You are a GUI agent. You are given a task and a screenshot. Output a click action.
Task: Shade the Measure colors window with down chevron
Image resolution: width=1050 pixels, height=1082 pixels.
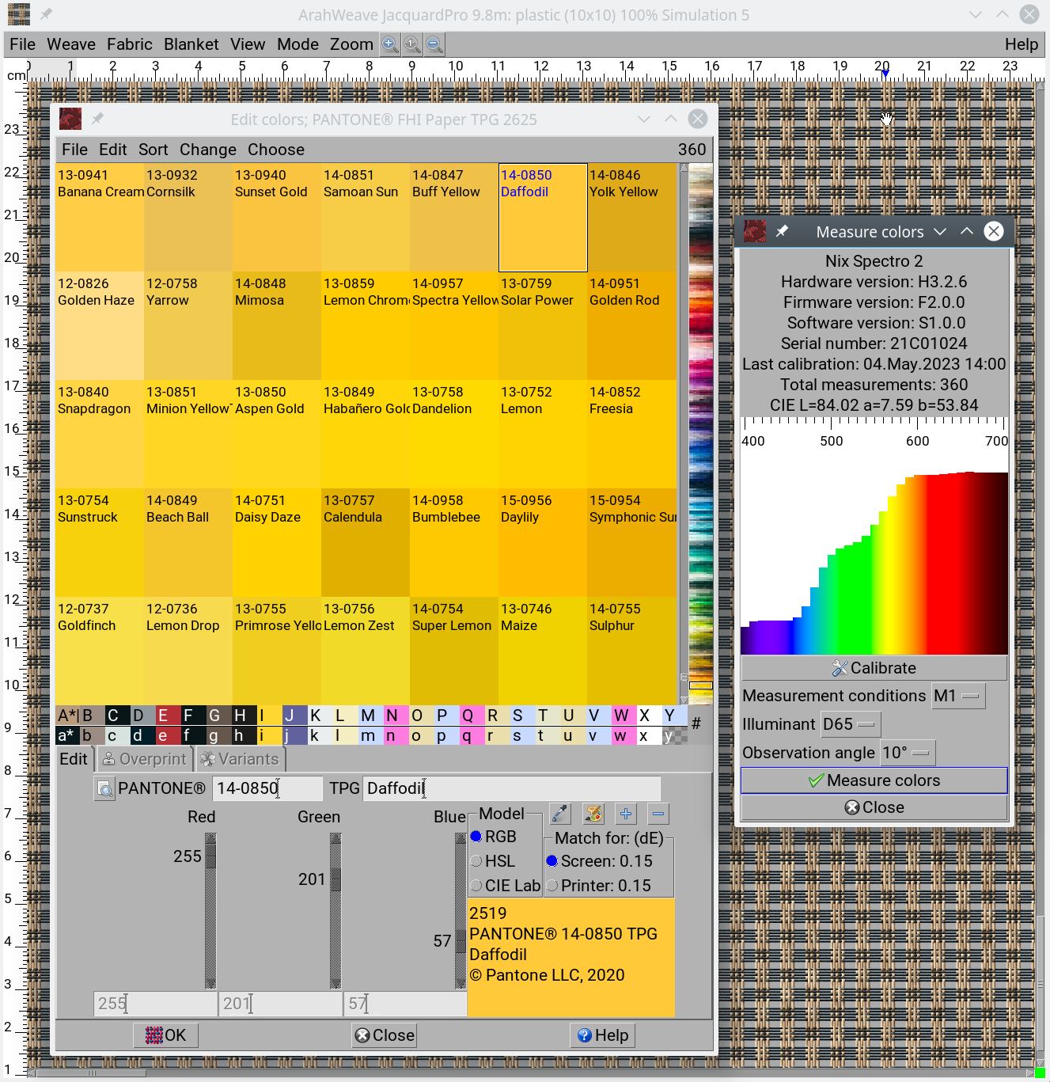[940, 231]
